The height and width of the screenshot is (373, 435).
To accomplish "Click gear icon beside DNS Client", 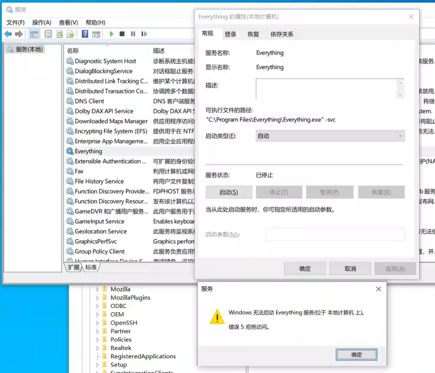I will coord(70,101).
